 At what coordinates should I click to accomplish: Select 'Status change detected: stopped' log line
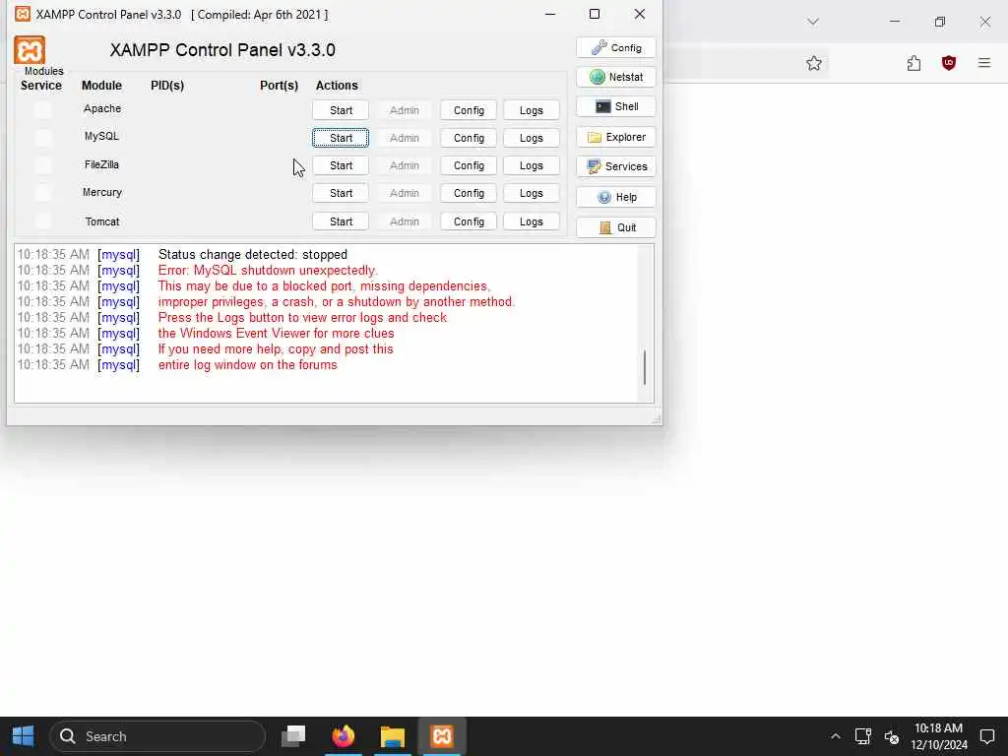pyautogui.click(x=253, y=255)
